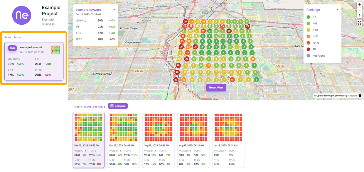The image size is (364, 172).
Task: Zoom out on the map
Action: 360,10
